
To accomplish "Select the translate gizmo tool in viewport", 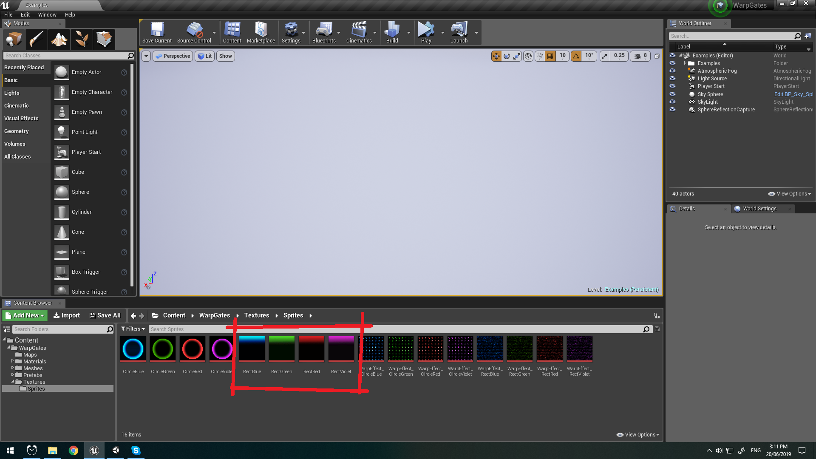I will point(496,56).
